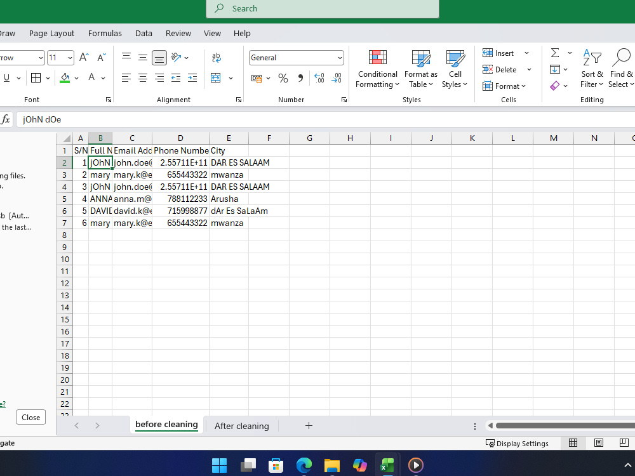Open Merge & Center dropdown arrow

[231, 78]
